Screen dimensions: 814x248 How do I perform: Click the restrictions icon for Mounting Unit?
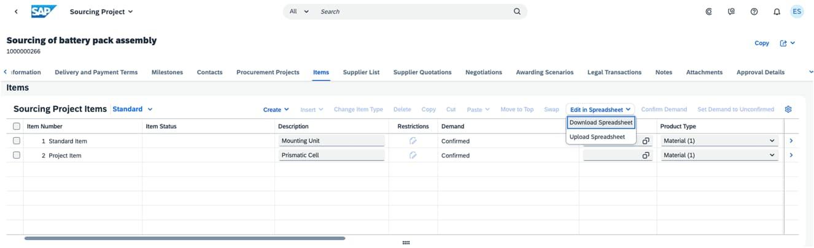[x=413, y=141]
